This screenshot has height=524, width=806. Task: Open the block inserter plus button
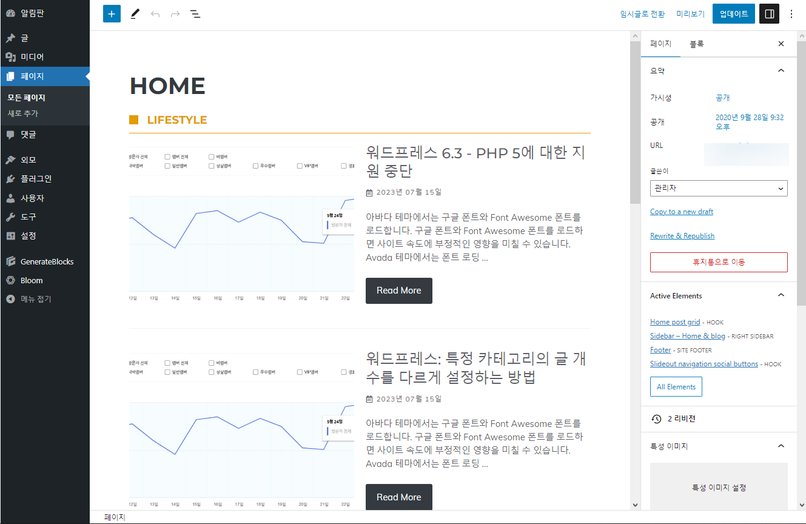tap(112, 13)
